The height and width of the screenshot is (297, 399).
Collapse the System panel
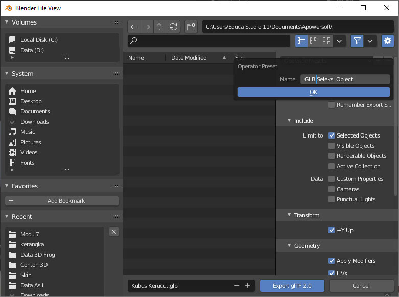7,74
